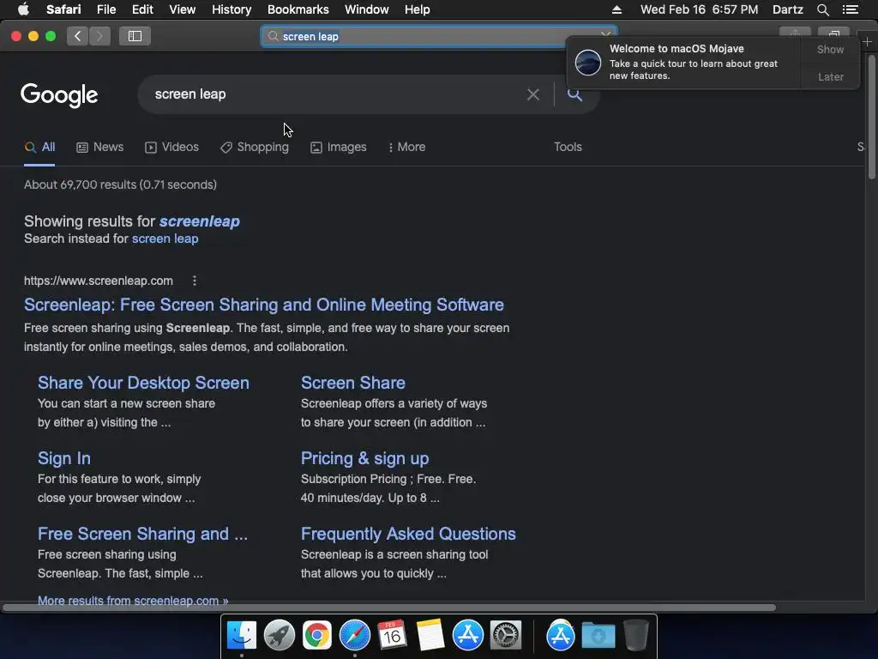Open the Bookmarks menu

[x=298, y=9]
